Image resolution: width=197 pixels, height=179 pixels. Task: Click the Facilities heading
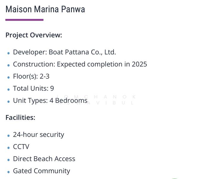(20, 118)
